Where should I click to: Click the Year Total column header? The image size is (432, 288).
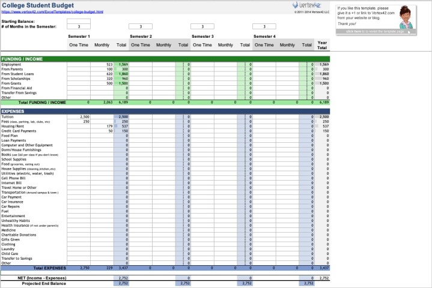322,45
